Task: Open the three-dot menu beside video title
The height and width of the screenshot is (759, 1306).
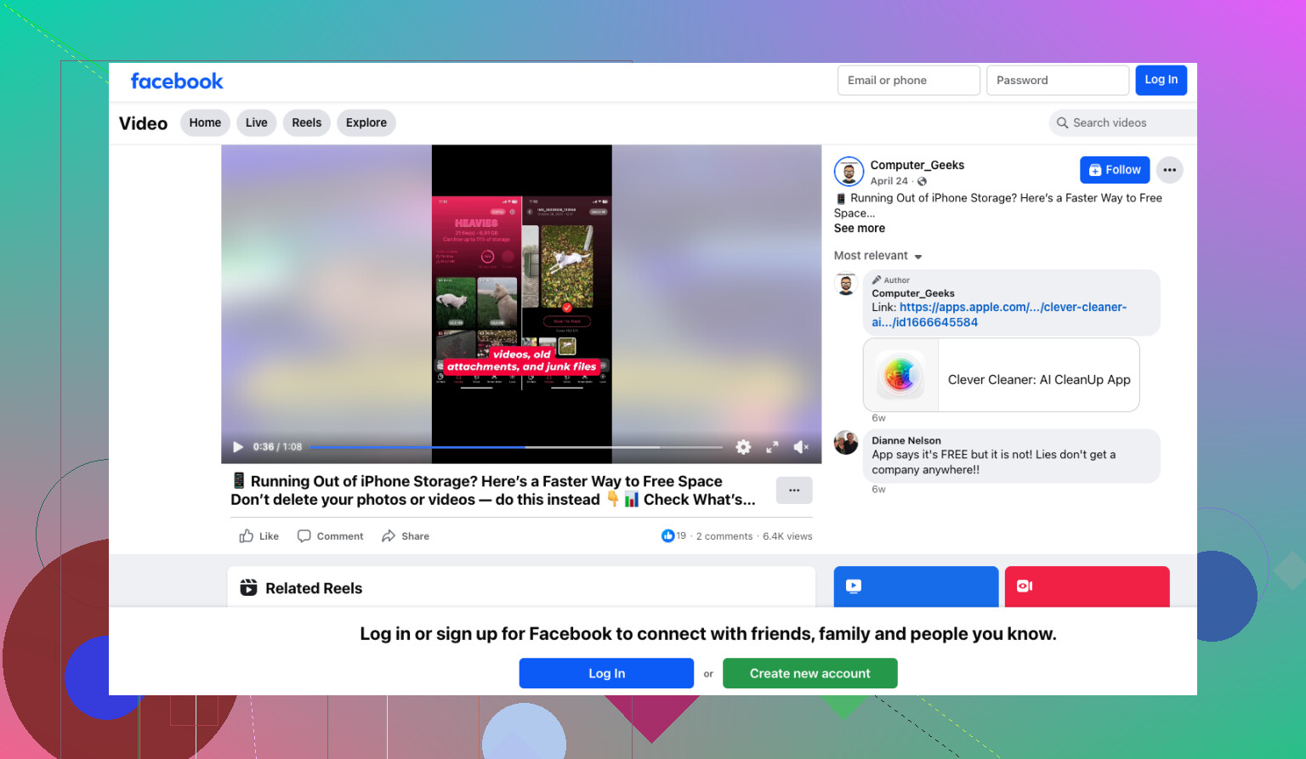Action: point(794,490)
